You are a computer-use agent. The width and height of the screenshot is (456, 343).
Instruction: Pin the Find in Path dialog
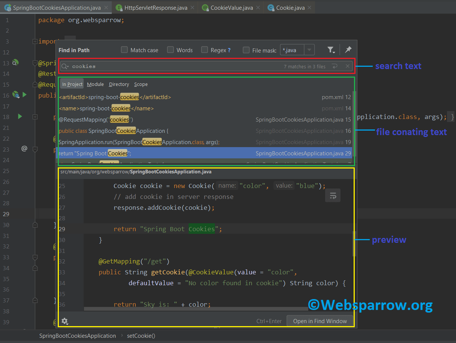pos(348,49)
